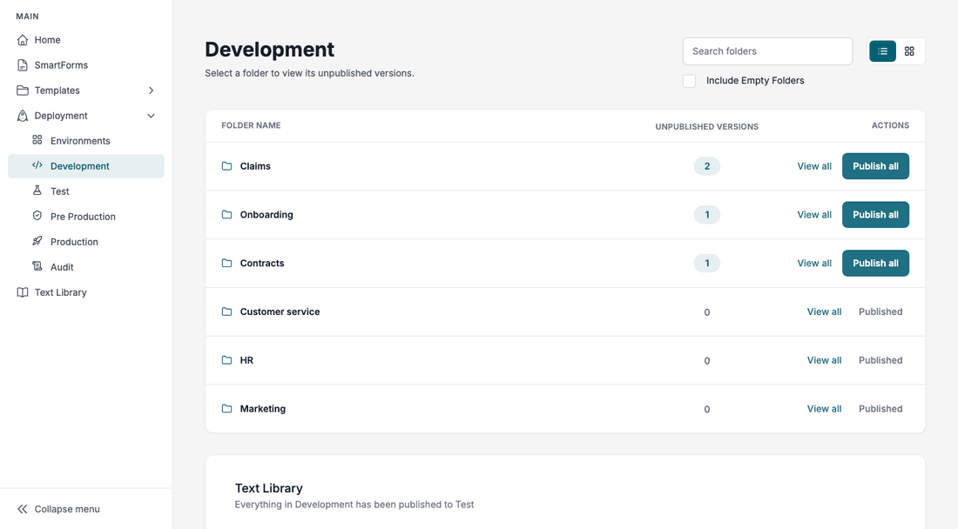Enable Include Empty Folders checkbox
958x529 pixels.
click(689, 81)
